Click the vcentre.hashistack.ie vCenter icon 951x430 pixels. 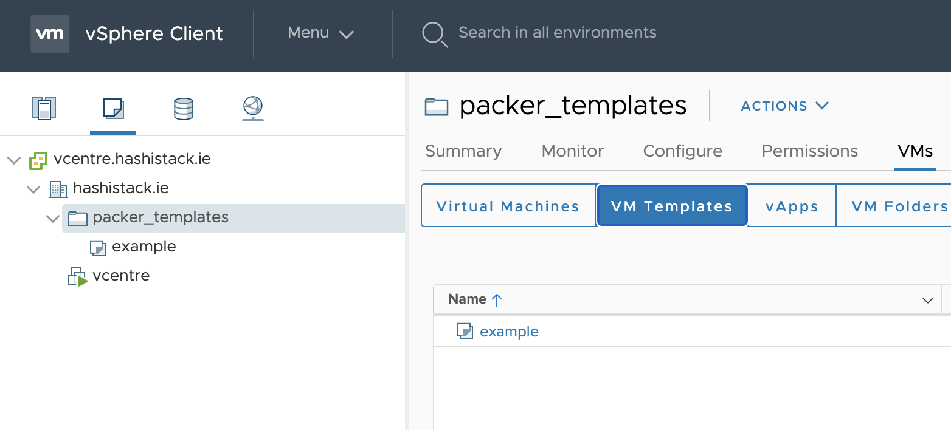[38, 160]
